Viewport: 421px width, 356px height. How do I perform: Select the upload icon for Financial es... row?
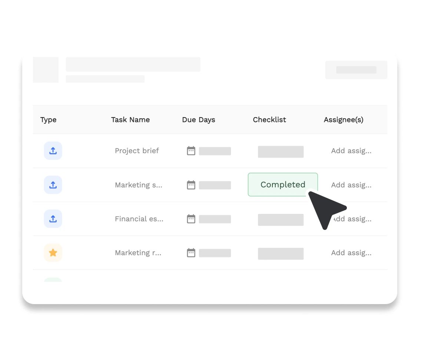53,219
